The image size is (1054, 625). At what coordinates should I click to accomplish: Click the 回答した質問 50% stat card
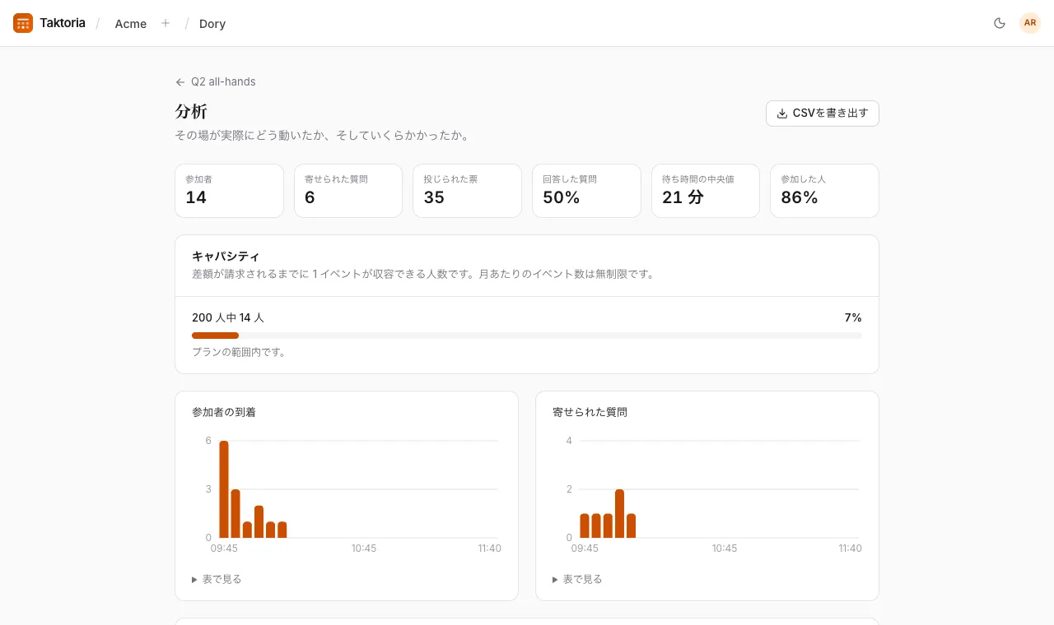(586, 191)
